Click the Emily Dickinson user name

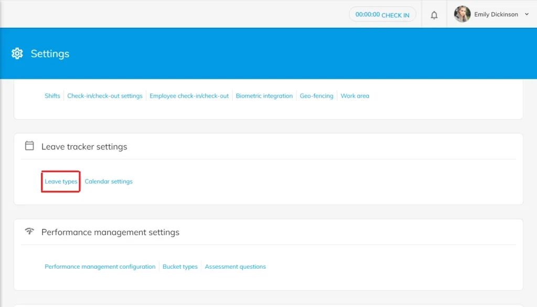pyautogui.click(x=496, y=14)
